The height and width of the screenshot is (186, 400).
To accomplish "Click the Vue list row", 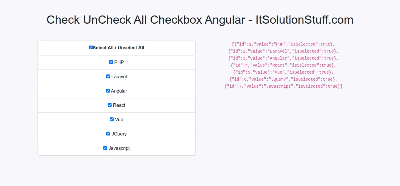I will tap(117, 119).
